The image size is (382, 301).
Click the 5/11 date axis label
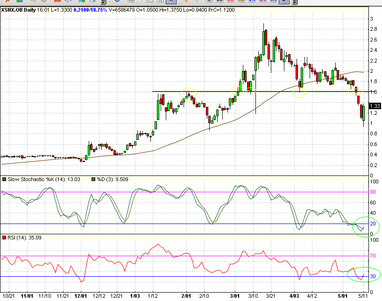tap(363, 295)
